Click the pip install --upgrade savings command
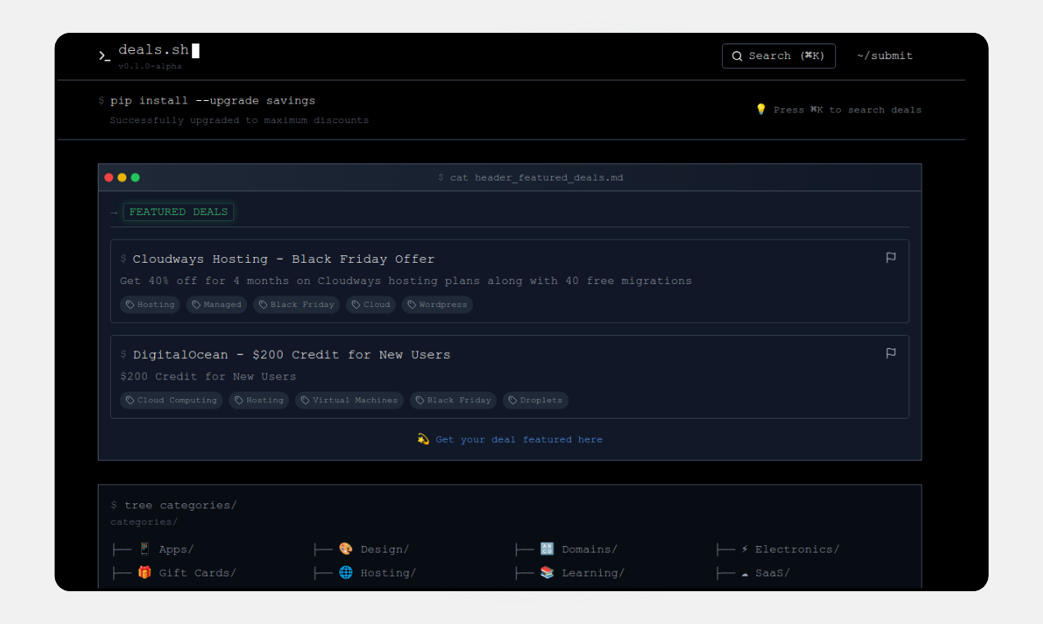 pos(213,100)
